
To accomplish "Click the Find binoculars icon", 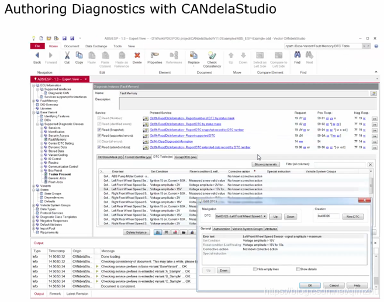I will click(297, 55).
